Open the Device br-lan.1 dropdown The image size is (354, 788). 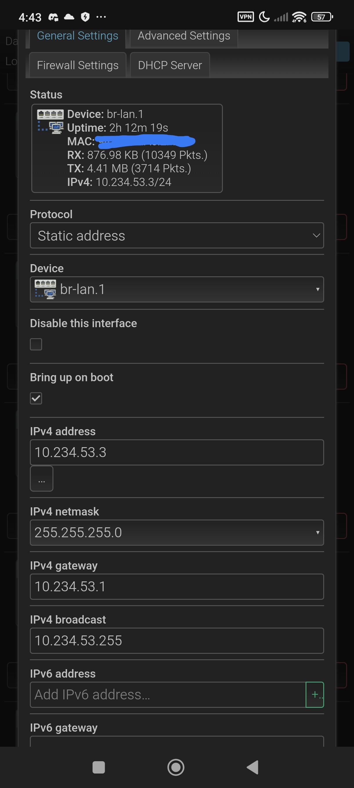[177, 289]
